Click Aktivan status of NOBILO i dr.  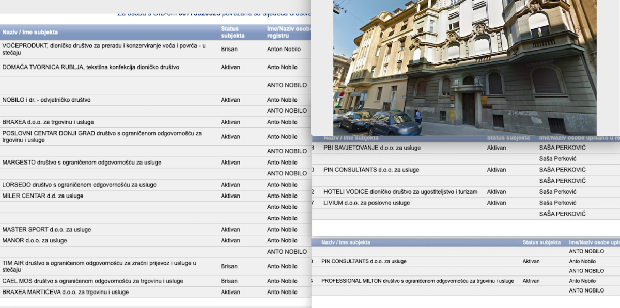230,100
